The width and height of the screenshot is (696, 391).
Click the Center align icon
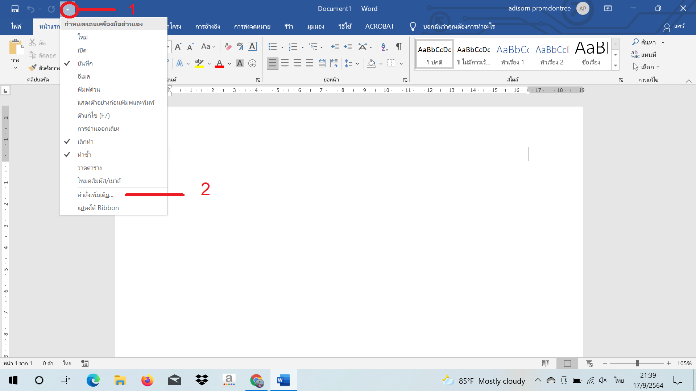click(x=285, y=64)
